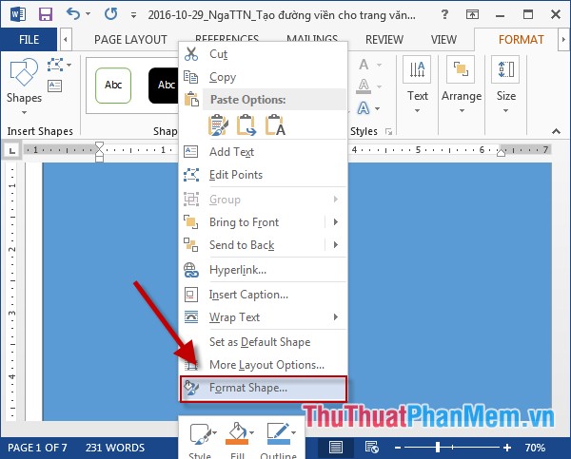Viewport: 571px width, 459px height.
Task: Apply the black filled Abc shape style
Action: 164,86
